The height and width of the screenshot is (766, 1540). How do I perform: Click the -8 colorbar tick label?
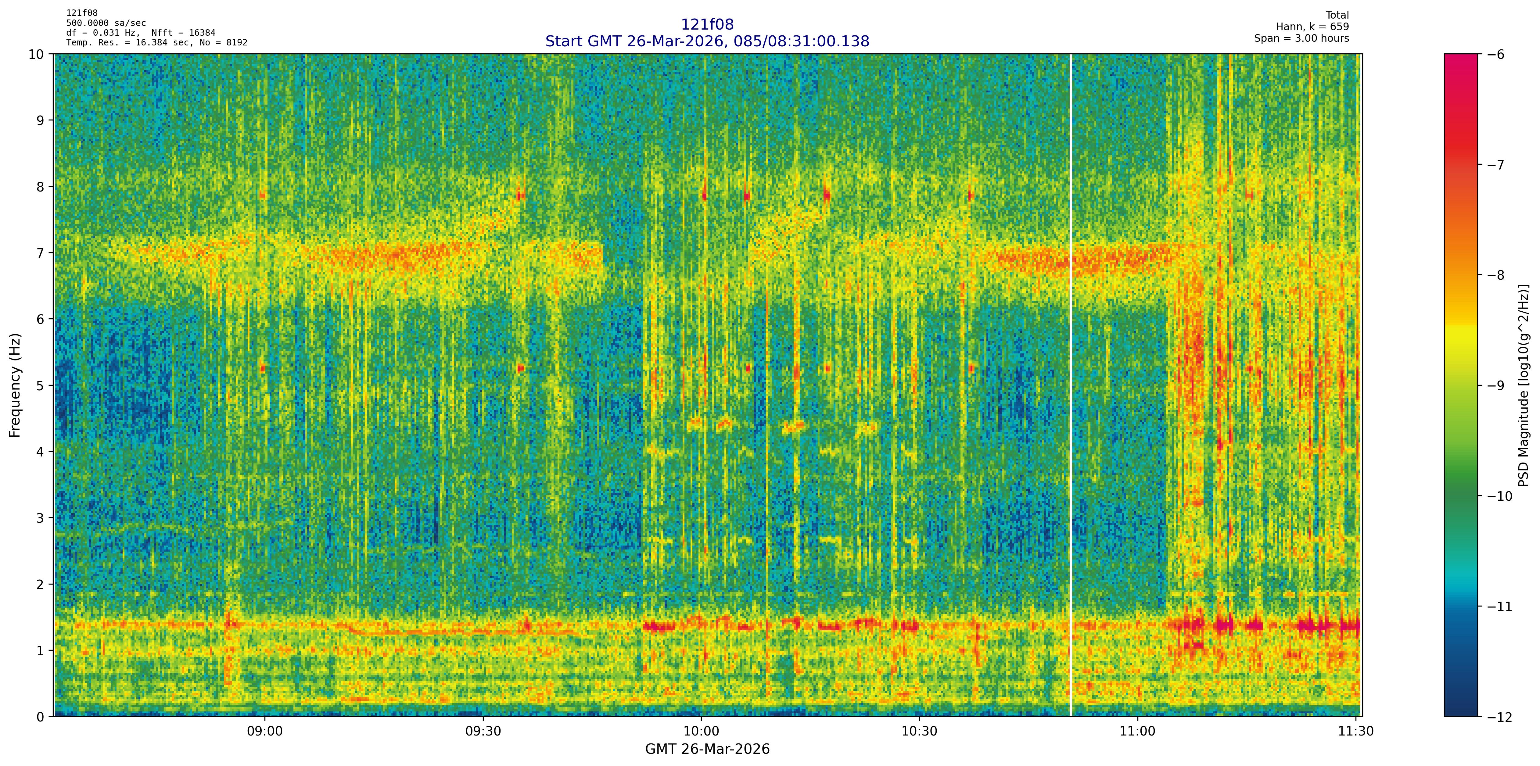tap(1495, 275)
